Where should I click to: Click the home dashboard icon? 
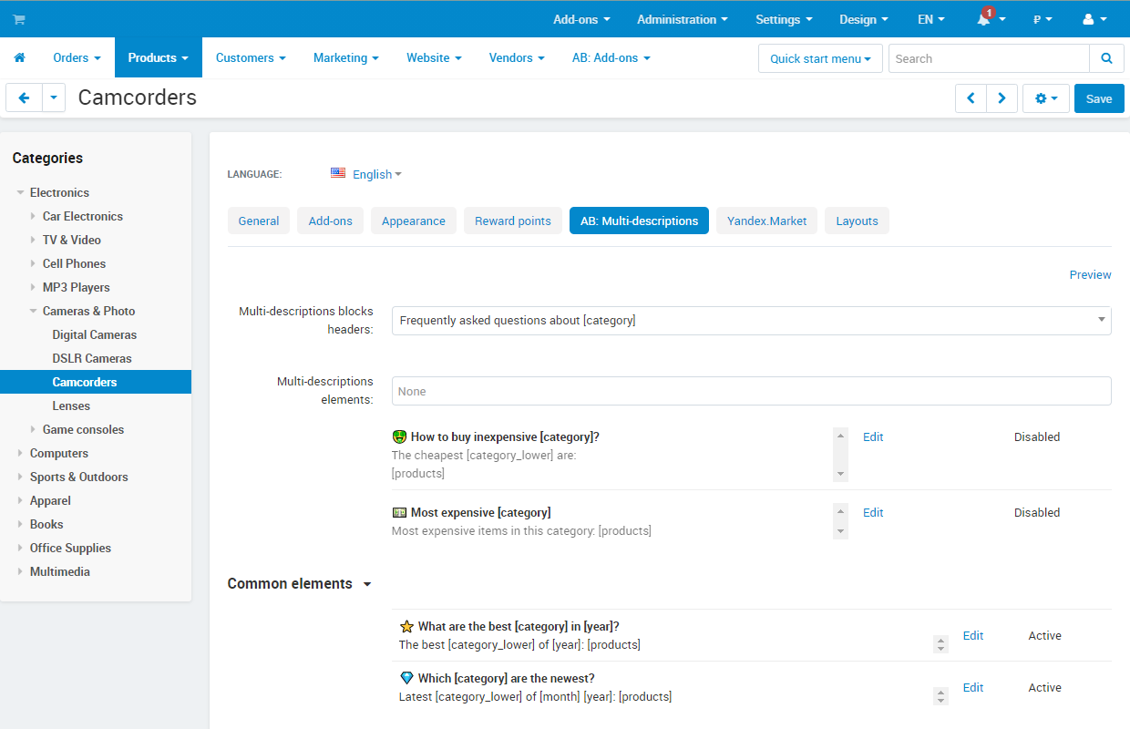19,56
